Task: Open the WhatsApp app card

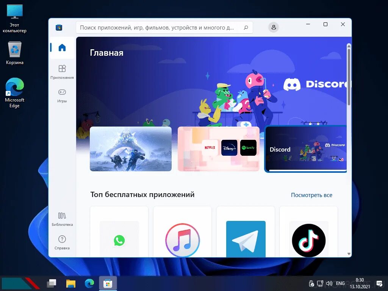Action: point(119,232)
